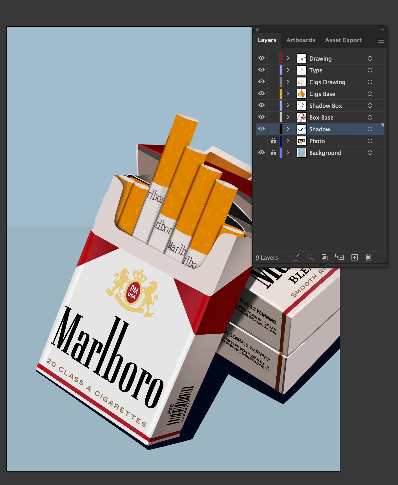
Task: Expand the Cigs Drawing layer
Action: [288, 82]
